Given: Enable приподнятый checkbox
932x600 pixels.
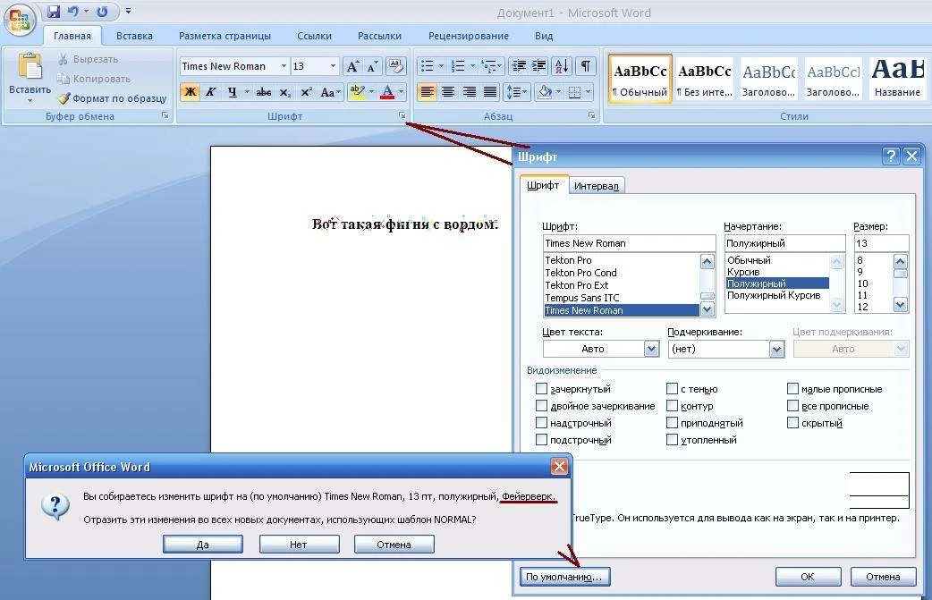Looking at the screenshot, I should click(x=673, y=423).
